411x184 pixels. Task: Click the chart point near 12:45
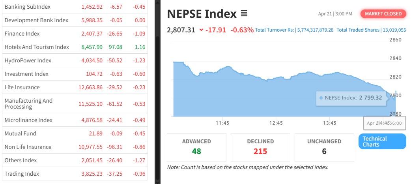(276, 79)
